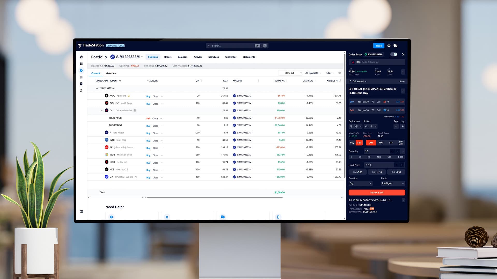Open the scanner magnifier icon in the sidebar
This screenshot has height=279, width=497.
coord(81,91)
